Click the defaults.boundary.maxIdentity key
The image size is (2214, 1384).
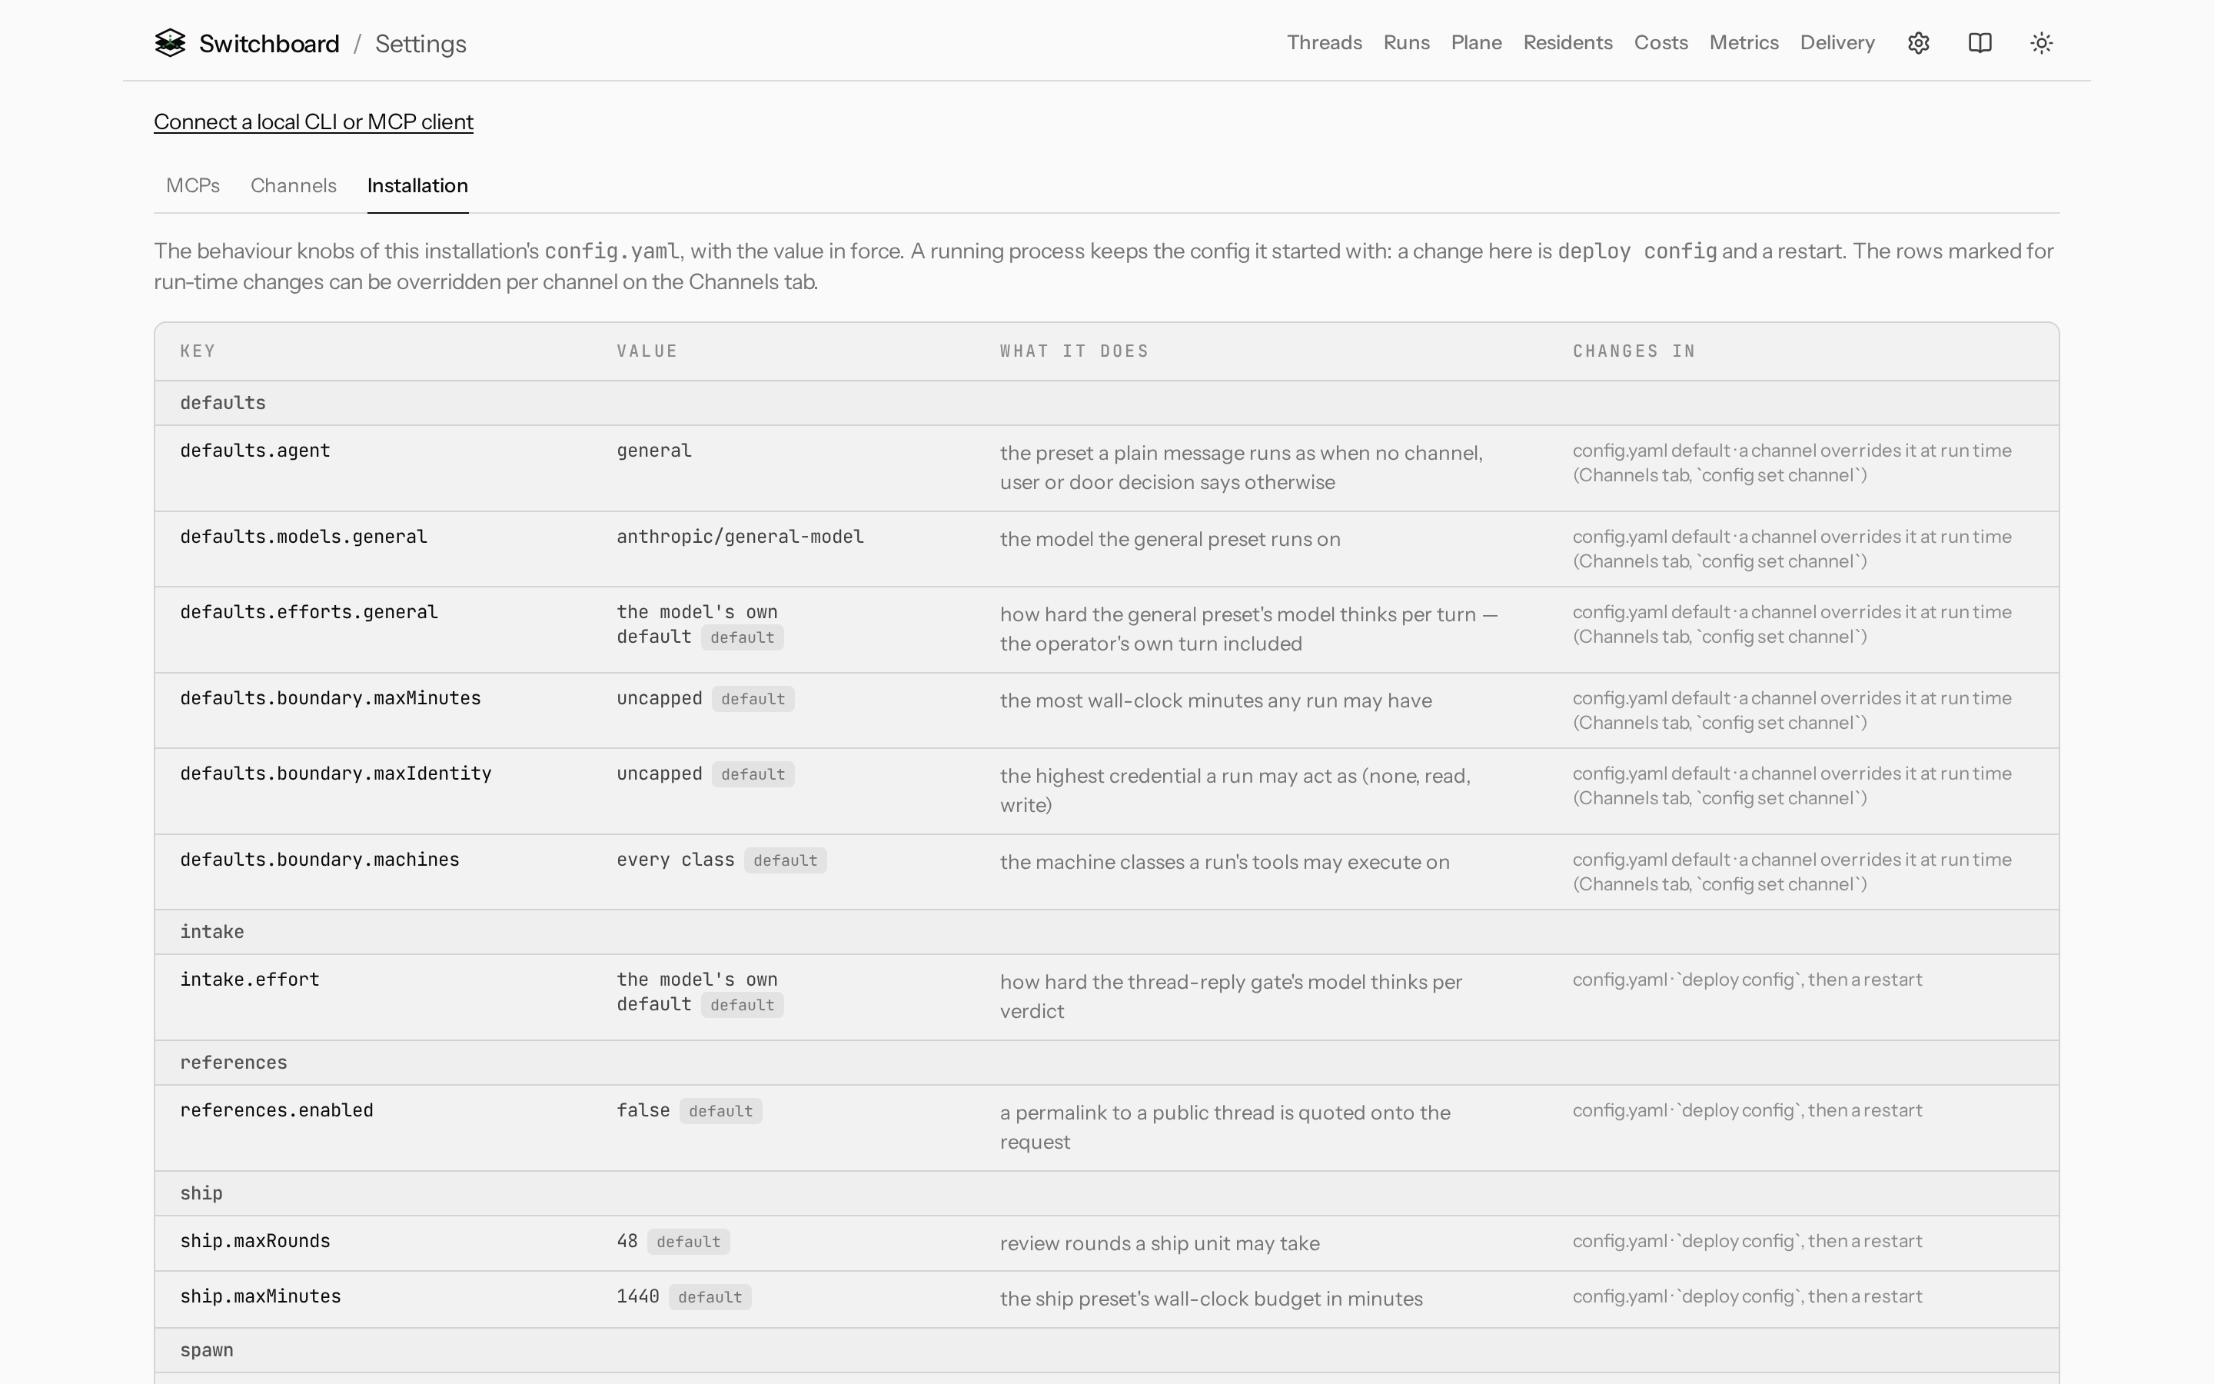(336, 774)
